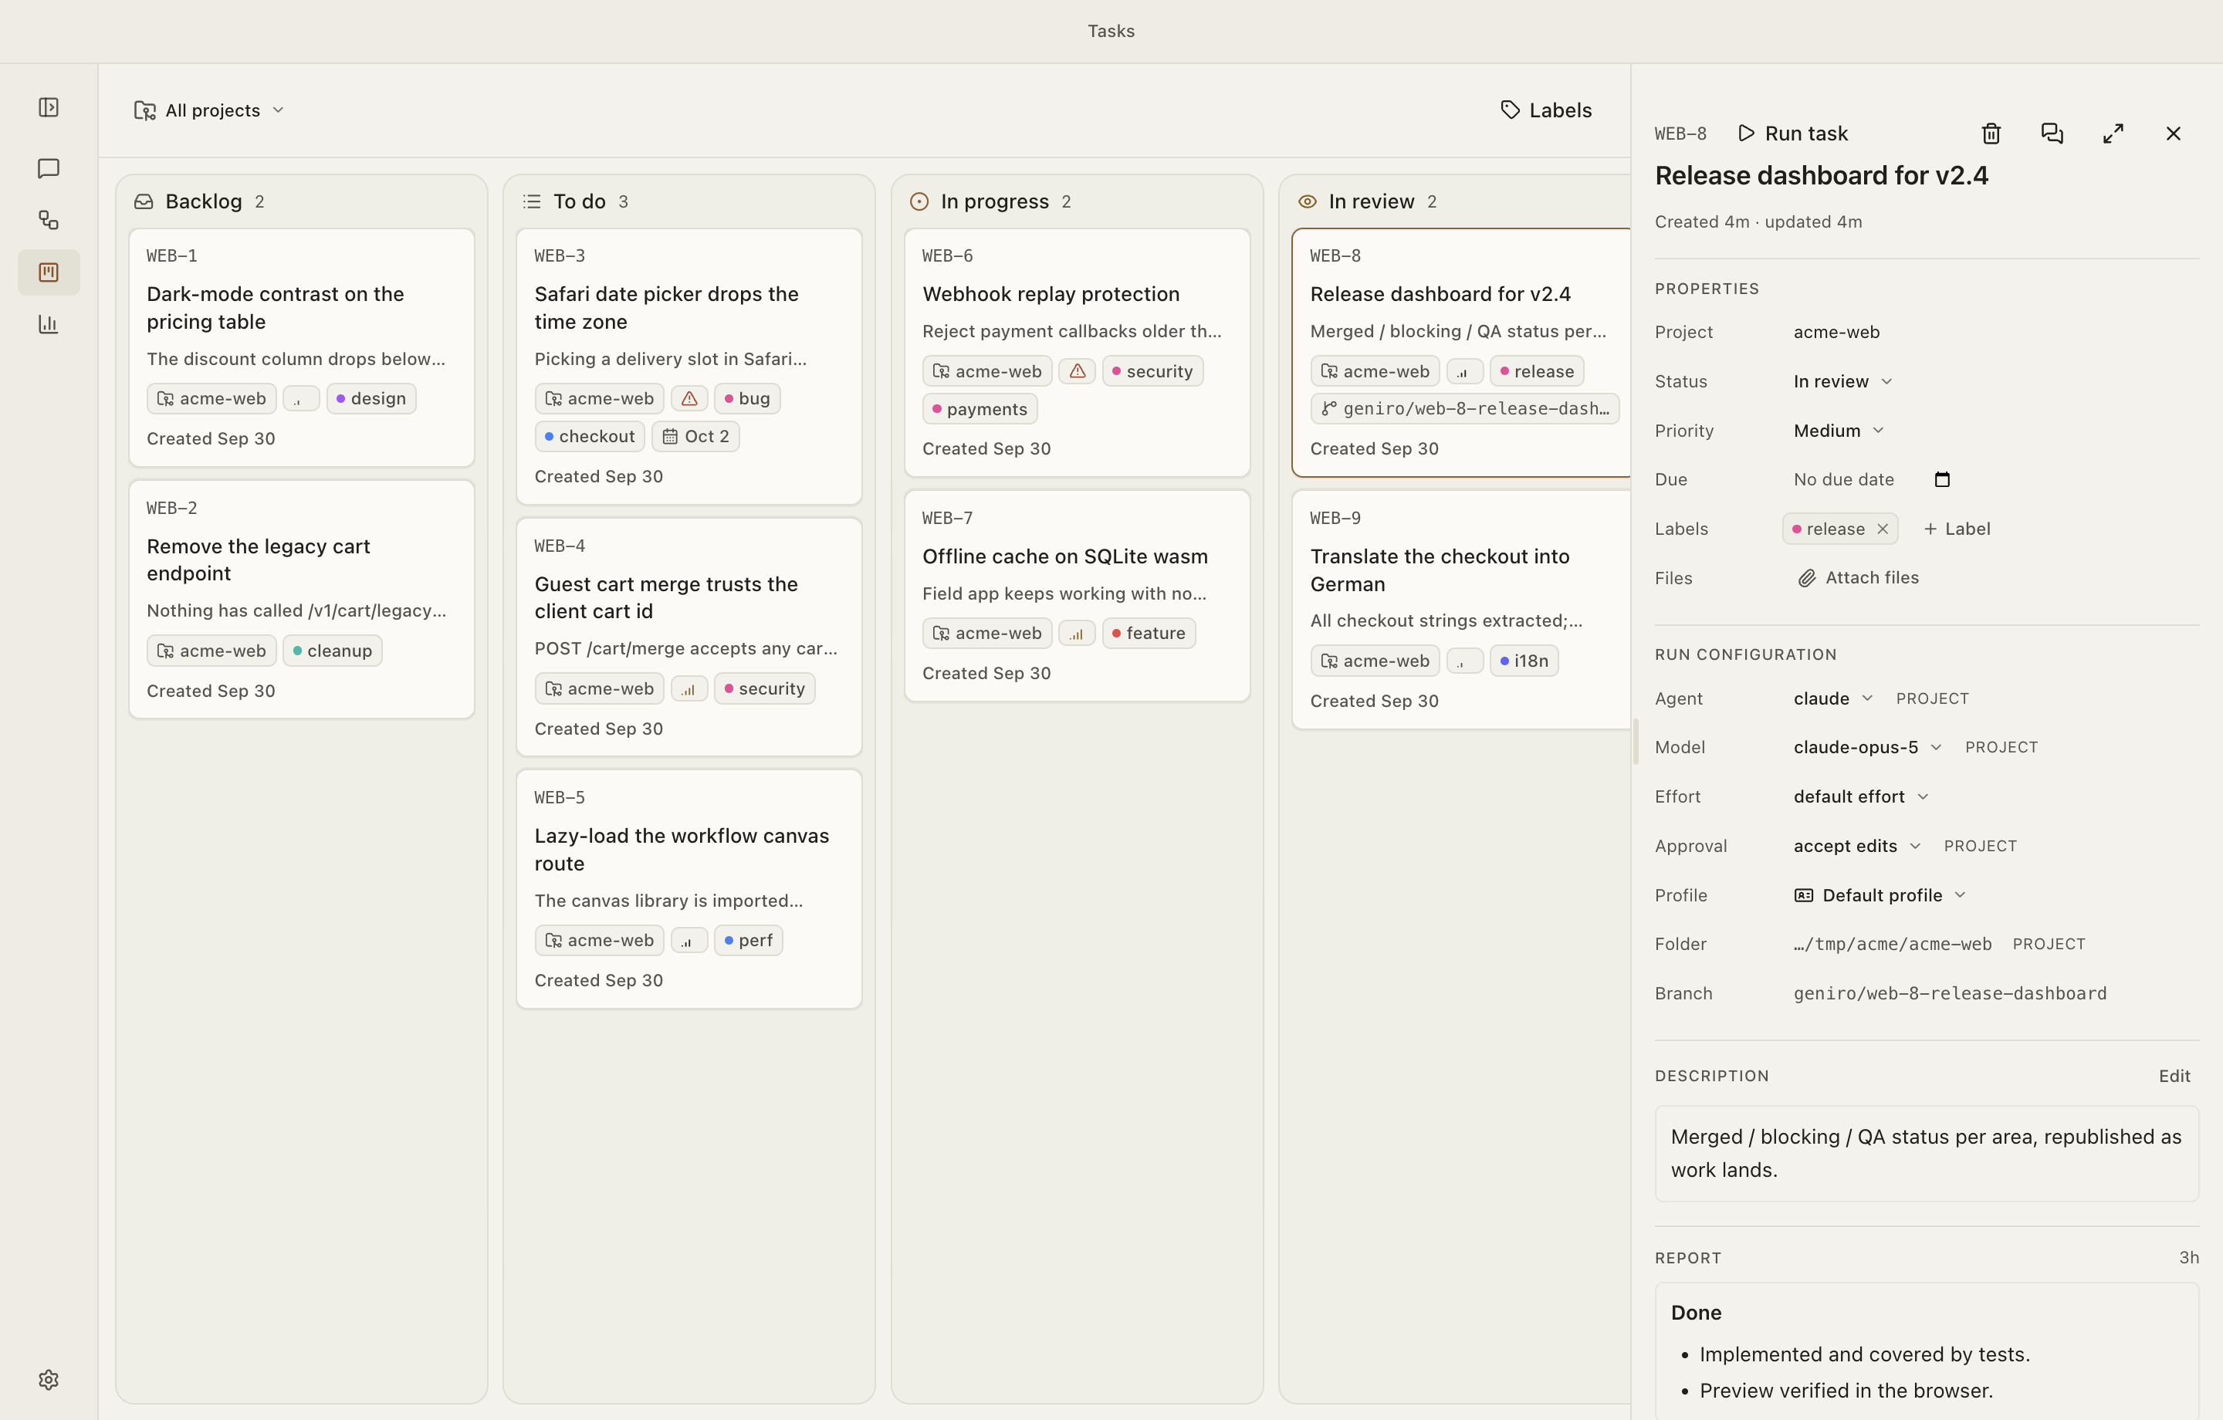This screenshot has height=1420, width=2223.
Task: Open Webhook replay protection card
Action: click(x=1077, y=352)
